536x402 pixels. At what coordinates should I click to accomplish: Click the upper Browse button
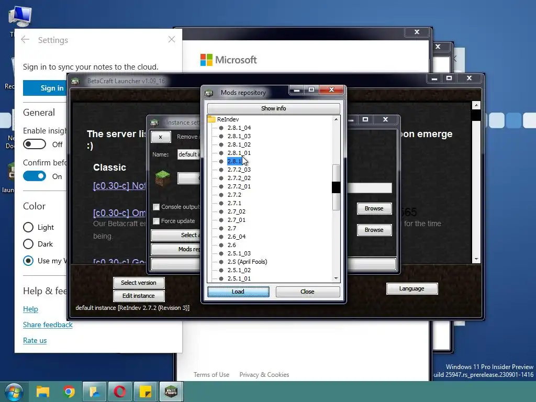click(x=374, y=208)
